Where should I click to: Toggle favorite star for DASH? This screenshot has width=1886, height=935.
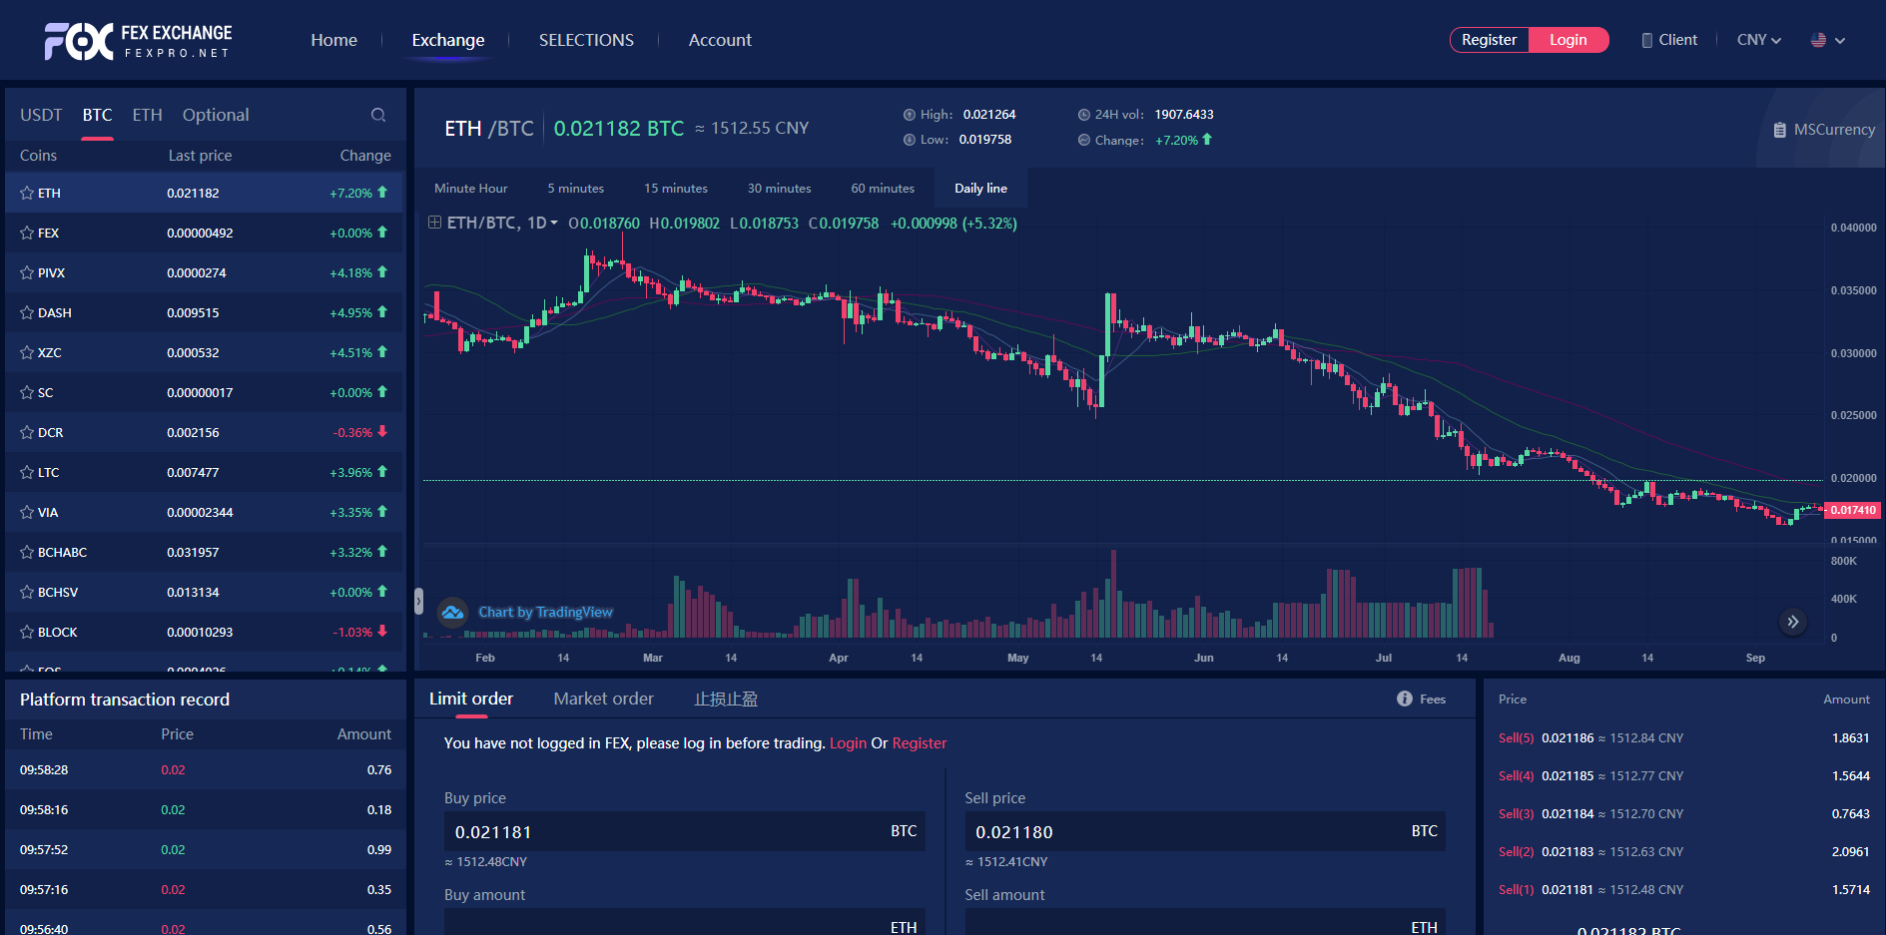tap(27, 312)
